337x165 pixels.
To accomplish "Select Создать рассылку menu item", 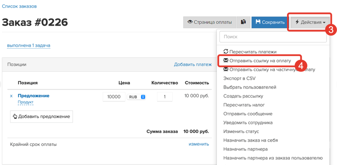I will (x=243, y=96).
